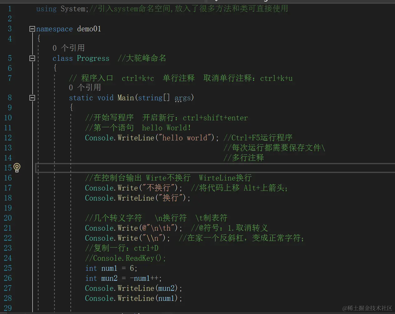This screenshot has width=395, height=314.
Task: Click Console.WriteLine("换行") statement
Action: coord(138,198)
